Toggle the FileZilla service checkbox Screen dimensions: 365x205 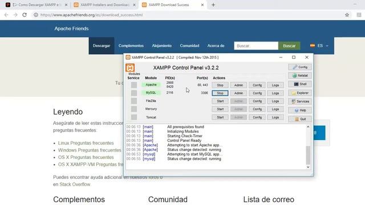click(134, 101)
